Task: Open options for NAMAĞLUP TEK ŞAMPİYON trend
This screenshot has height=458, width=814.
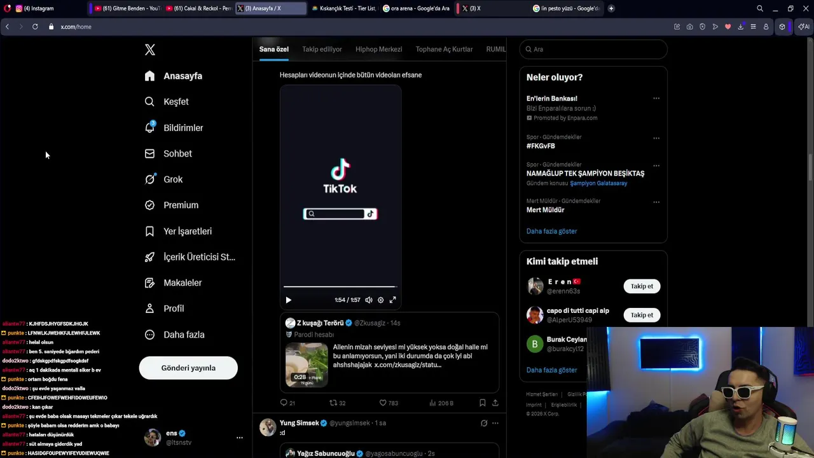Action: [x=656, y=165]
